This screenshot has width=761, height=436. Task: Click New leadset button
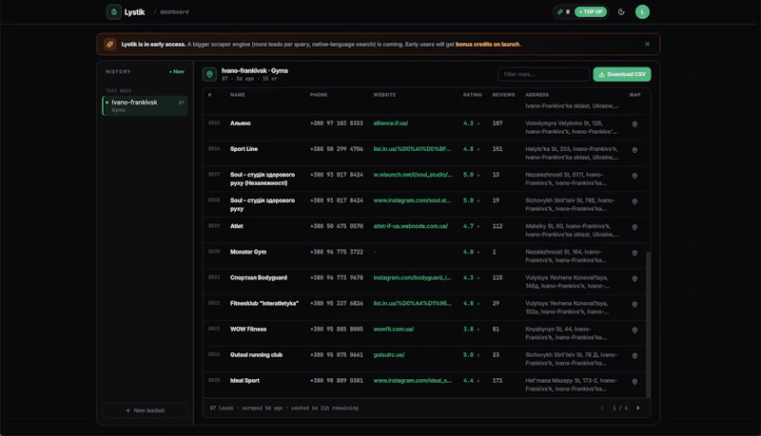[x=145, y=410]
